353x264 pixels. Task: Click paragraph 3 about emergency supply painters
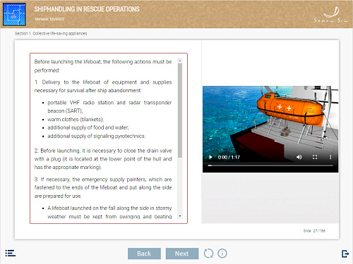(x=103, y=188)
